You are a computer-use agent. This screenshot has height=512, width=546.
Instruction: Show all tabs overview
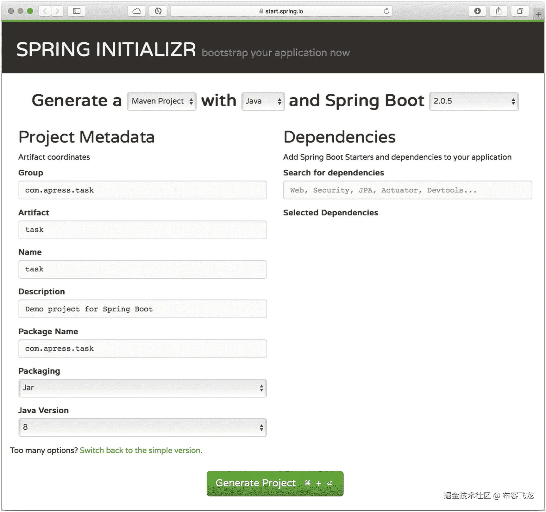coord(520,11)
